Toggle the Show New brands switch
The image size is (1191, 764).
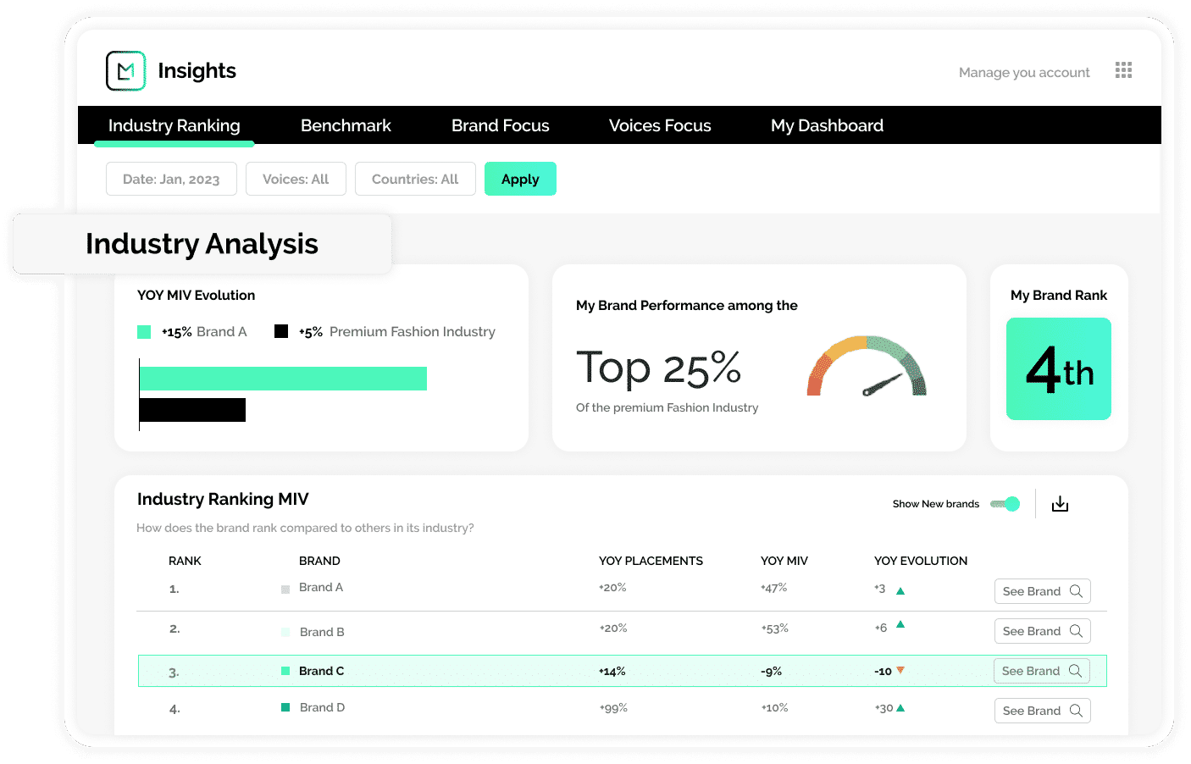1005,504
